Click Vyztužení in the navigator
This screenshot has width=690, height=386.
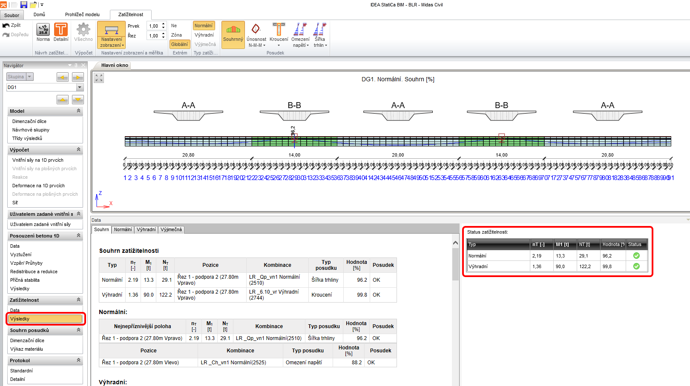point(20,254)
